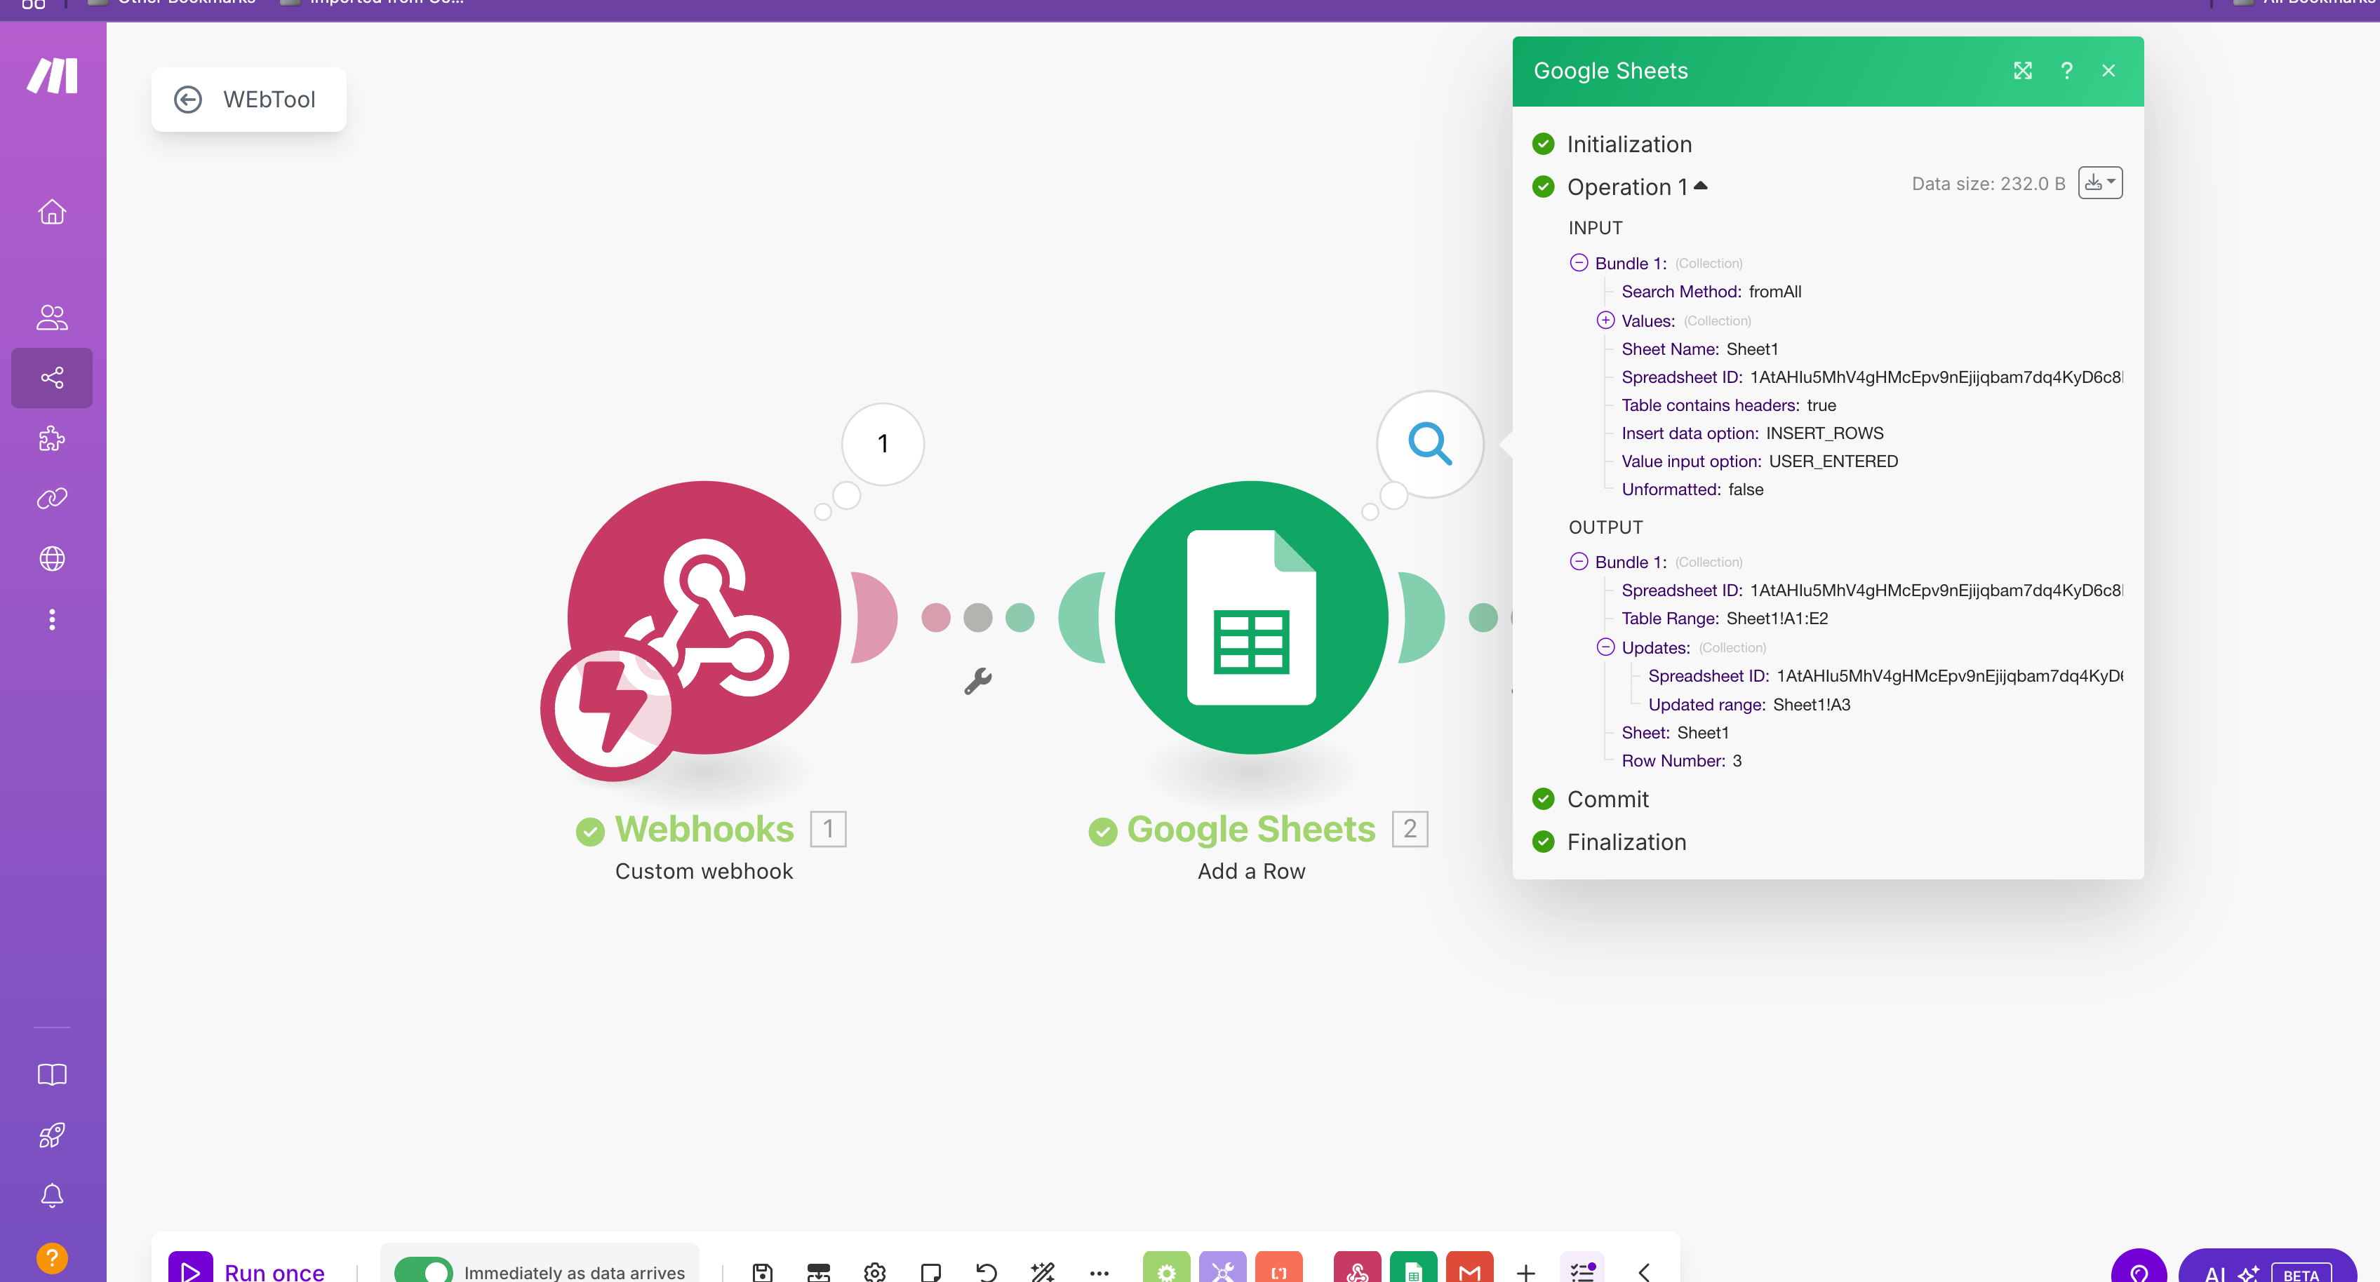
Task: Open the magnifier bubble on Google Sheets
Action: point(1429,443)
